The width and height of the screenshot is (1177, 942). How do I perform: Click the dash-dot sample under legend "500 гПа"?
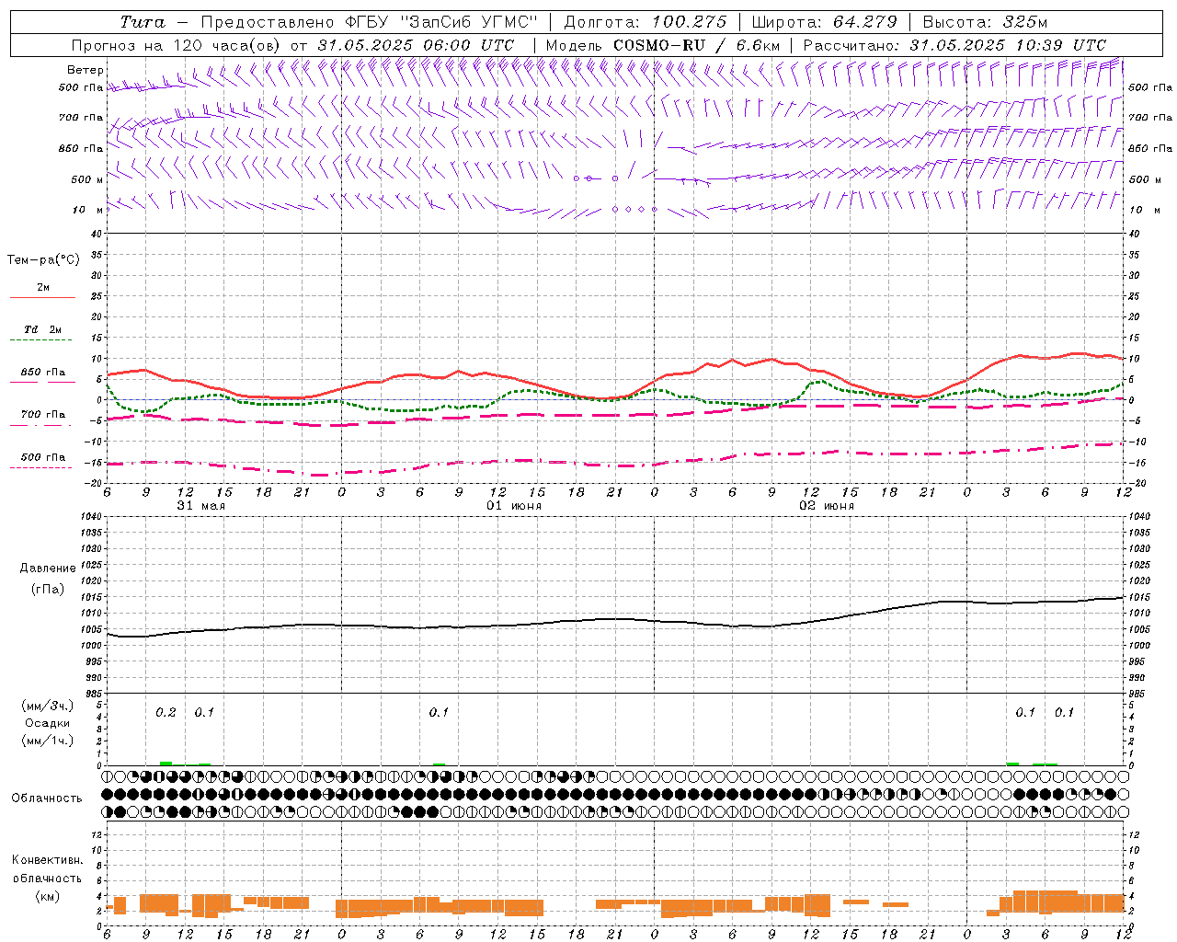(41, 467)
